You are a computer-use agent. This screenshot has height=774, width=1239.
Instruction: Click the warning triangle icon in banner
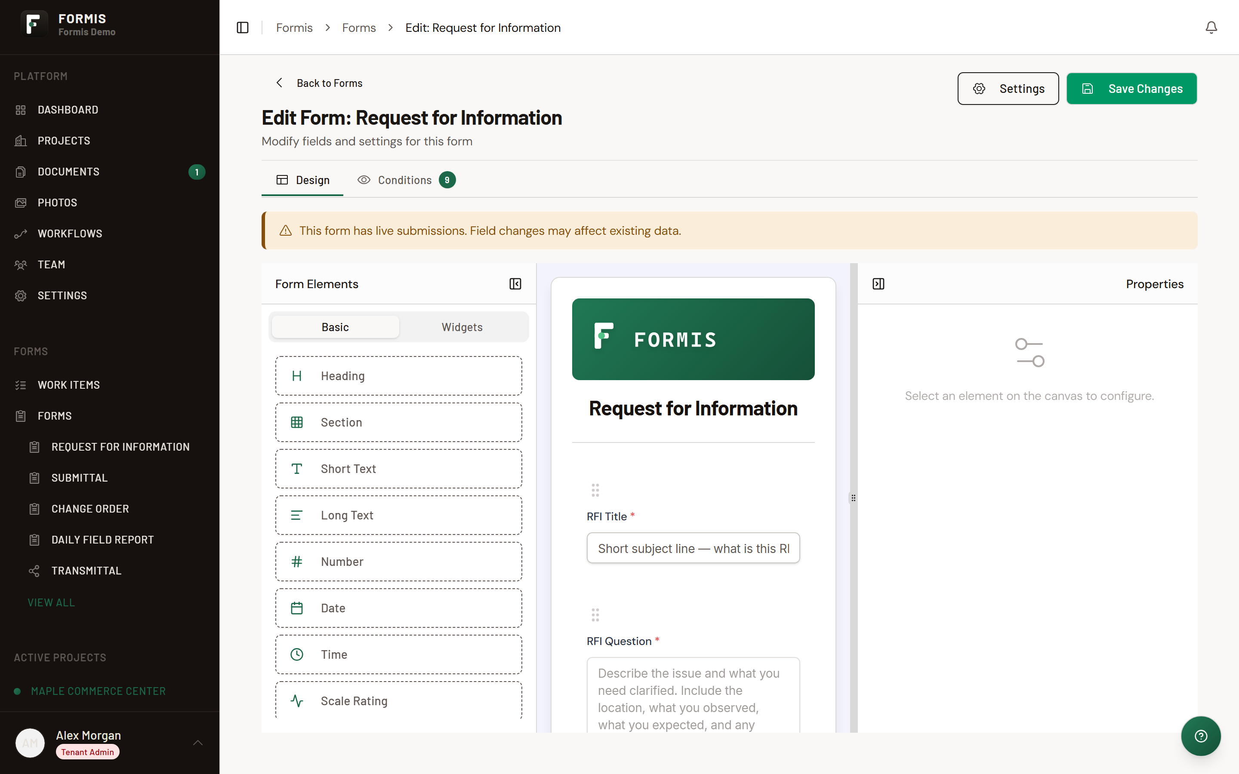tap(286, 231)
